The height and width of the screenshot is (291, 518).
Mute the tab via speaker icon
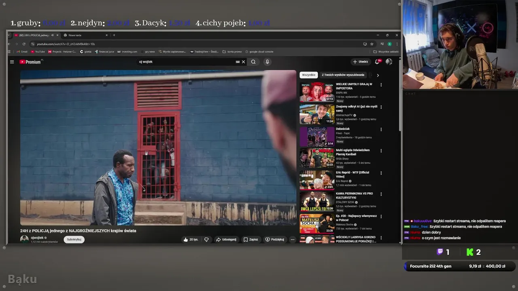tap(52, 35)
